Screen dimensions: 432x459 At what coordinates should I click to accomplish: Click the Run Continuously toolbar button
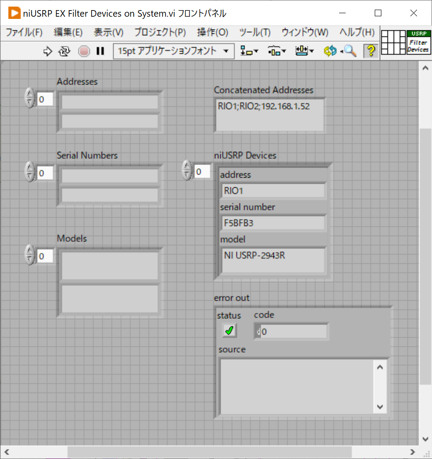[x=65, y=51]
